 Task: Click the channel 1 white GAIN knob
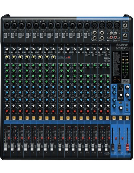click(x=7, y=49)
